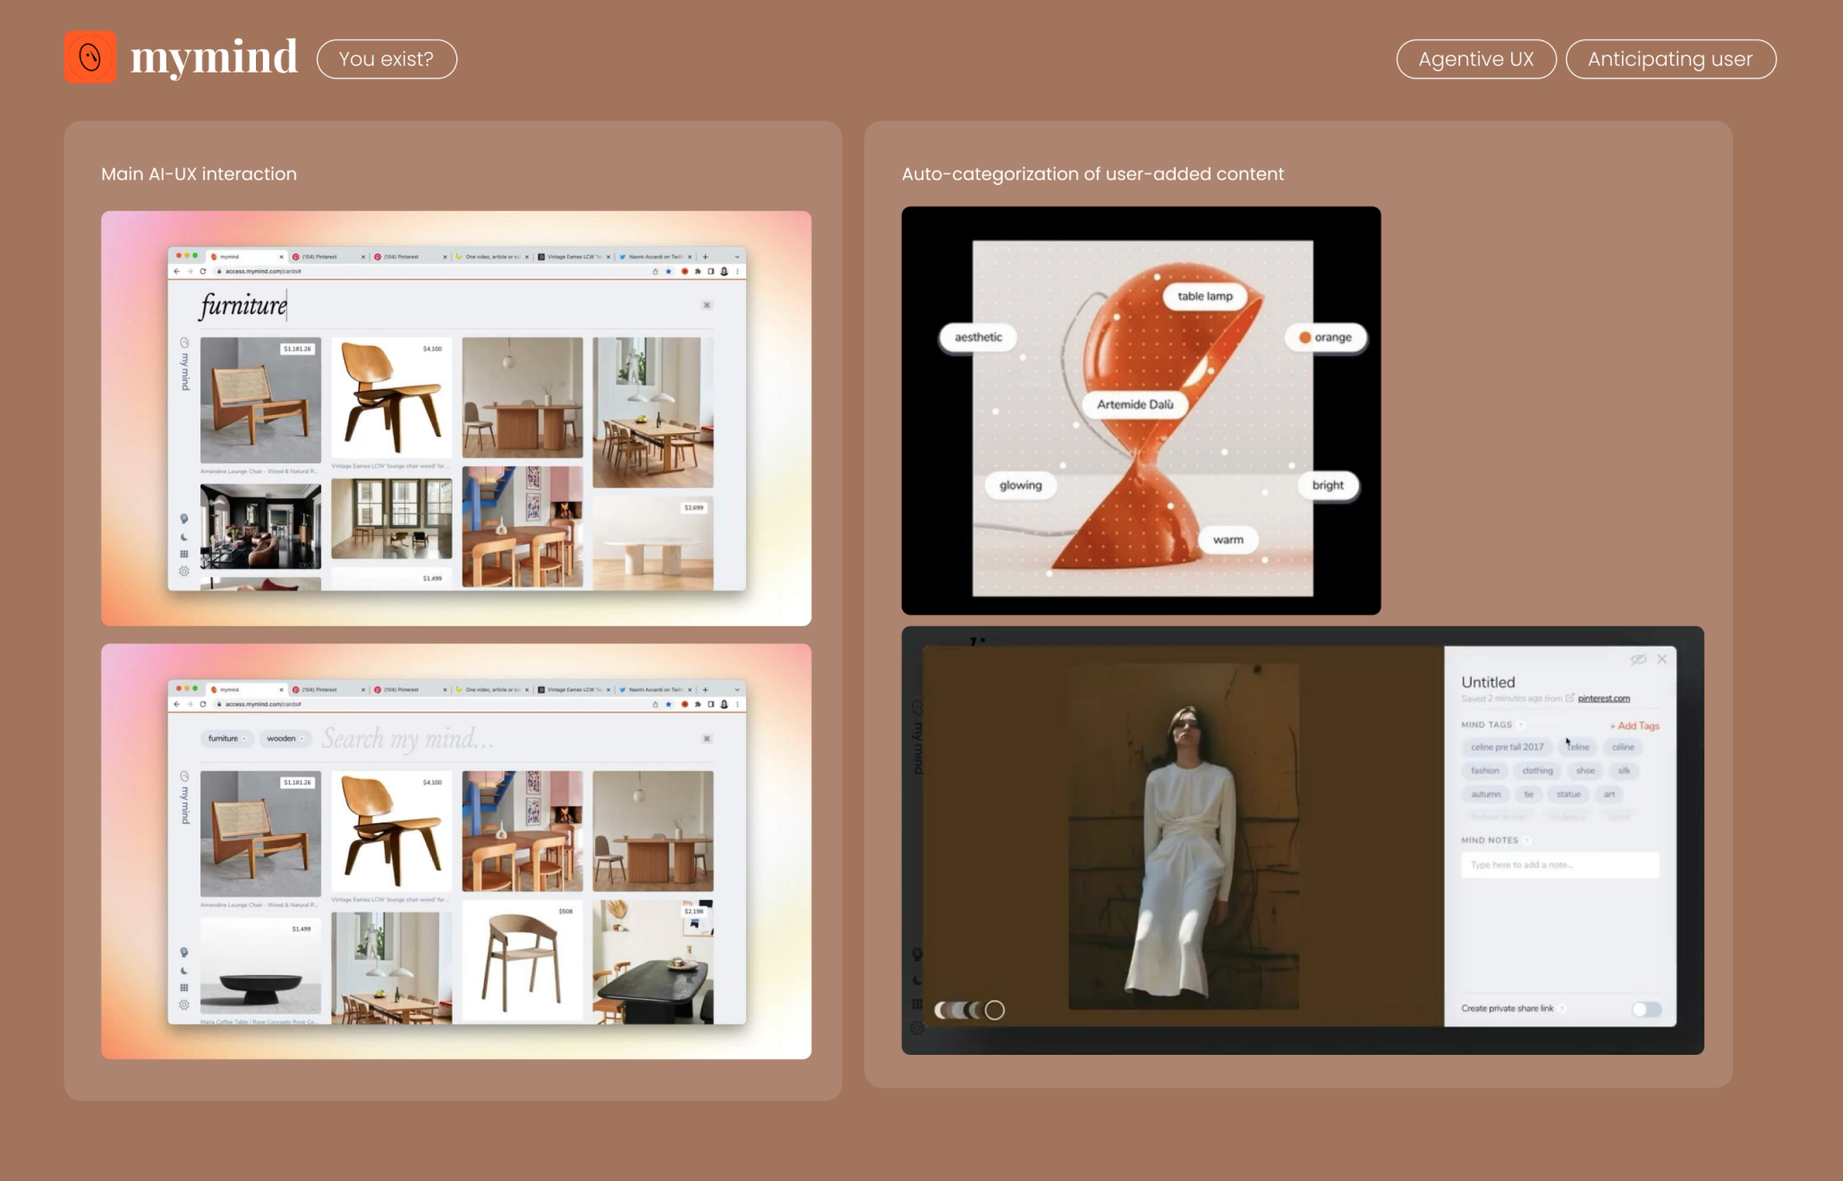1843x1181 pixels.
Task: Click the settings gear in lower browser sidebar
Action: tap(184, 1005)
